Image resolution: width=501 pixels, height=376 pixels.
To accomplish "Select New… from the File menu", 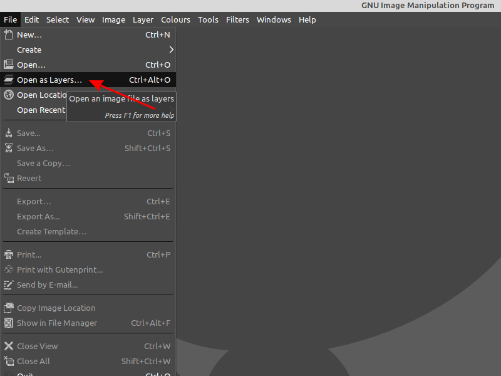I will 29,35.
